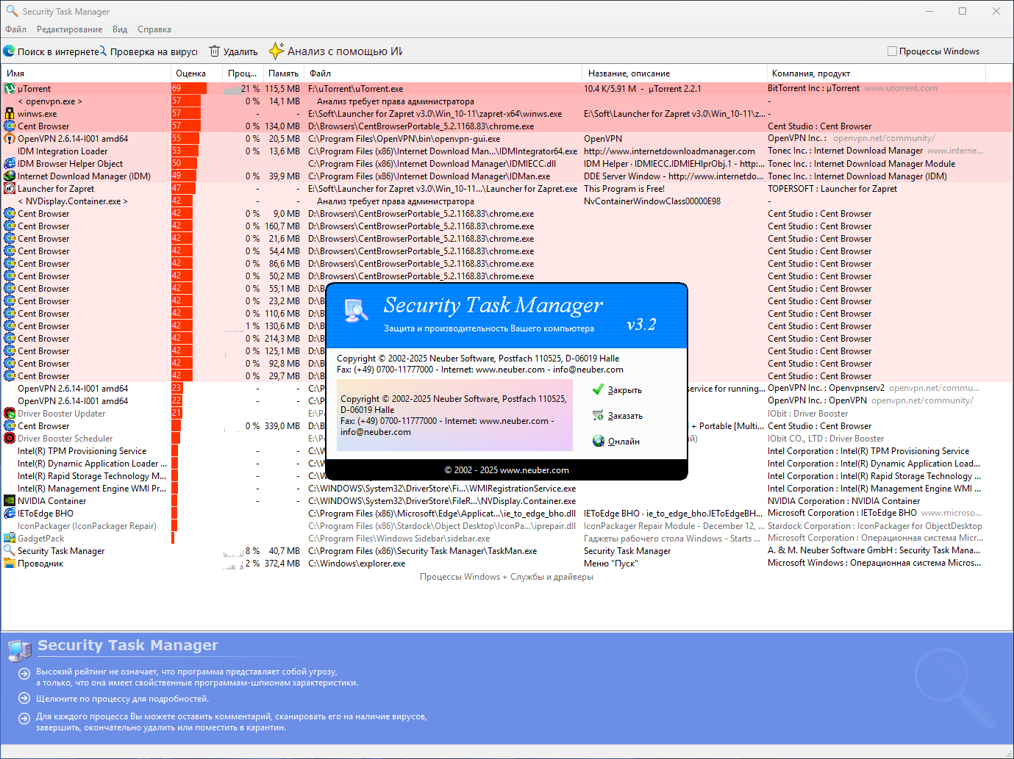The image size is (1014, 759).
Task: Click the 372,4 MB memory value for Проводник
Action: click(x=282, y=564)
